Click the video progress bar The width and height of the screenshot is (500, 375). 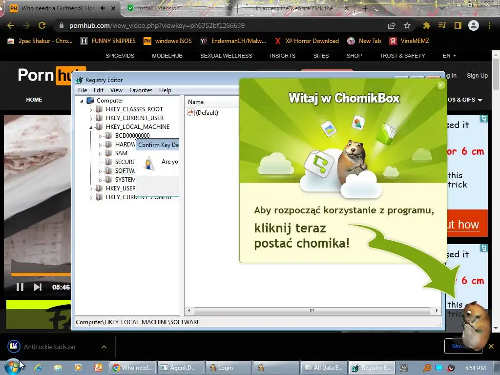(x=41, y=274)
